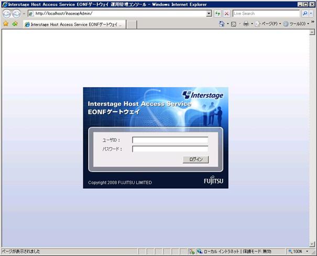Click the ローカル イントラネット zone icon
Viewport: 317px width, 256px height.
coord(200,251)
